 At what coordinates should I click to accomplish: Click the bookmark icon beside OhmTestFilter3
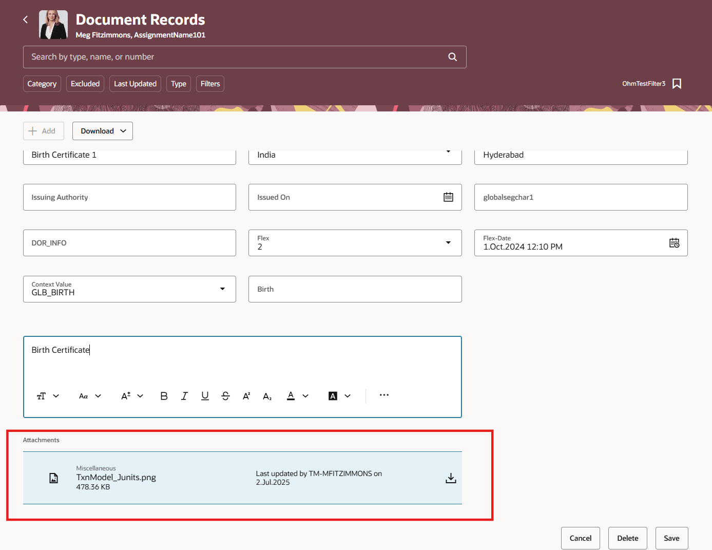677,84
